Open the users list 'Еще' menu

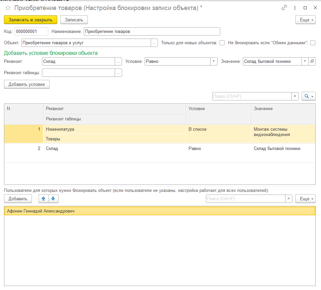pos(305,199)
